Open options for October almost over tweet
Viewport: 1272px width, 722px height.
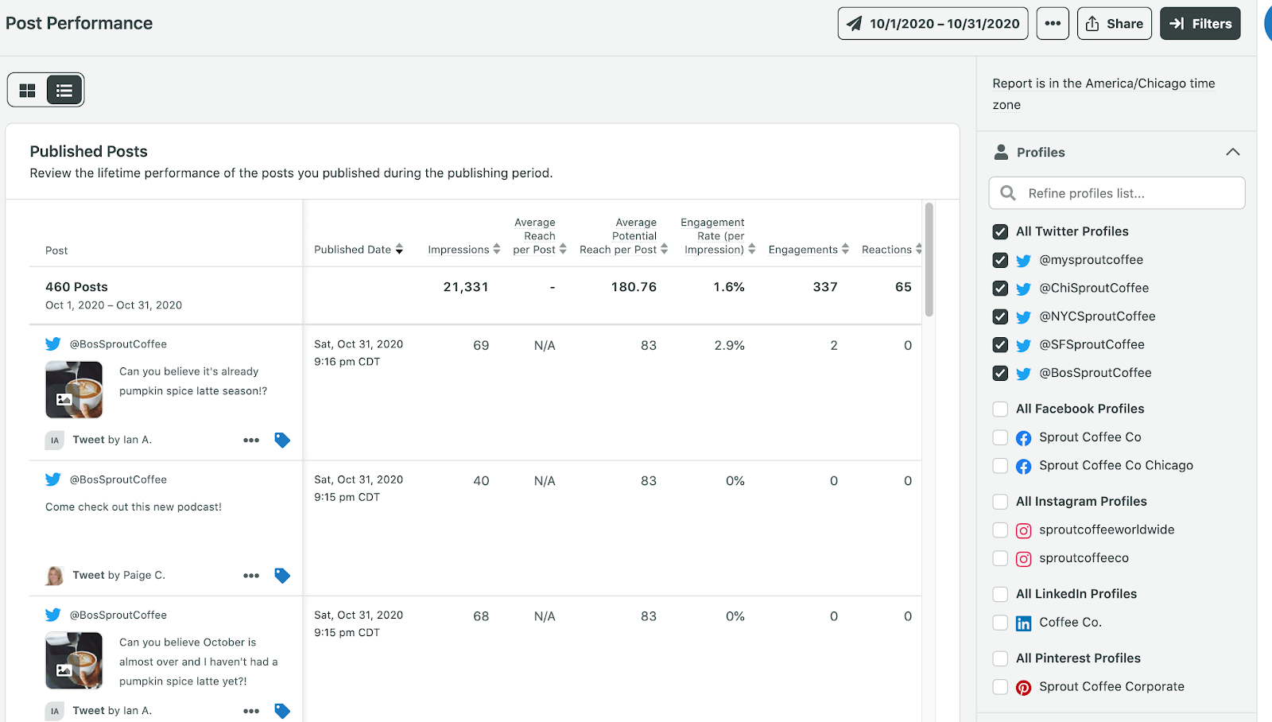point(251,711)
